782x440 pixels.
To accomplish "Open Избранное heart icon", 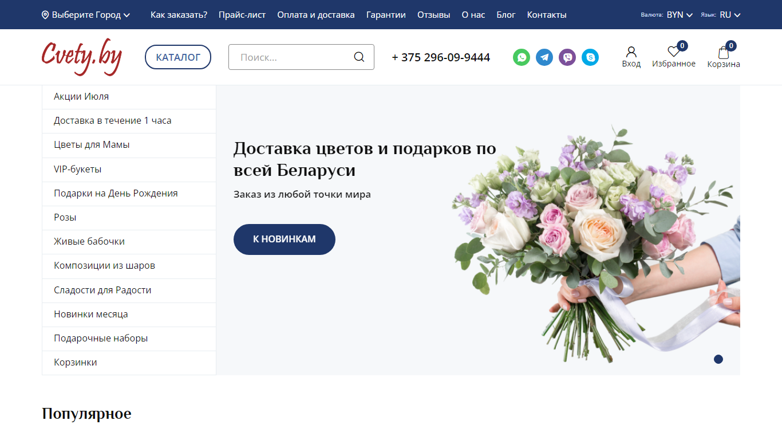I will point(674,52).
